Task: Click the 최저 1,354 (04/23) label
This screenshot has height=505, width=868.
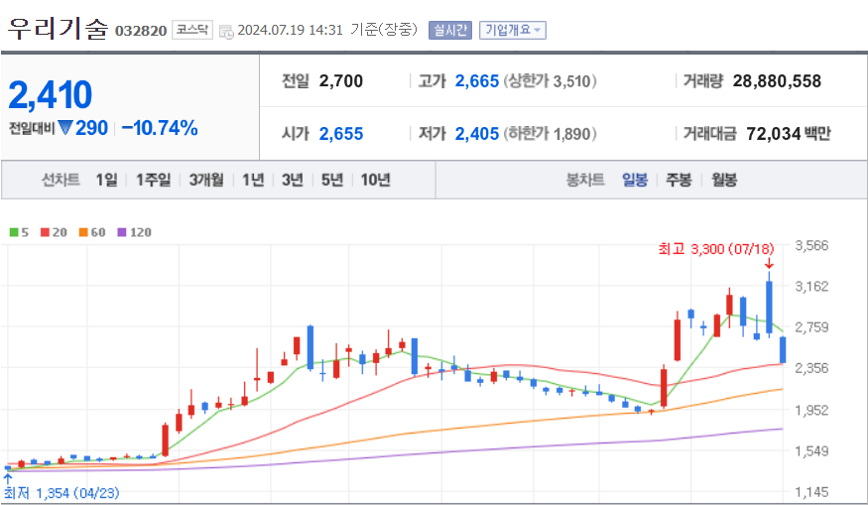Action: click(62, 493)
